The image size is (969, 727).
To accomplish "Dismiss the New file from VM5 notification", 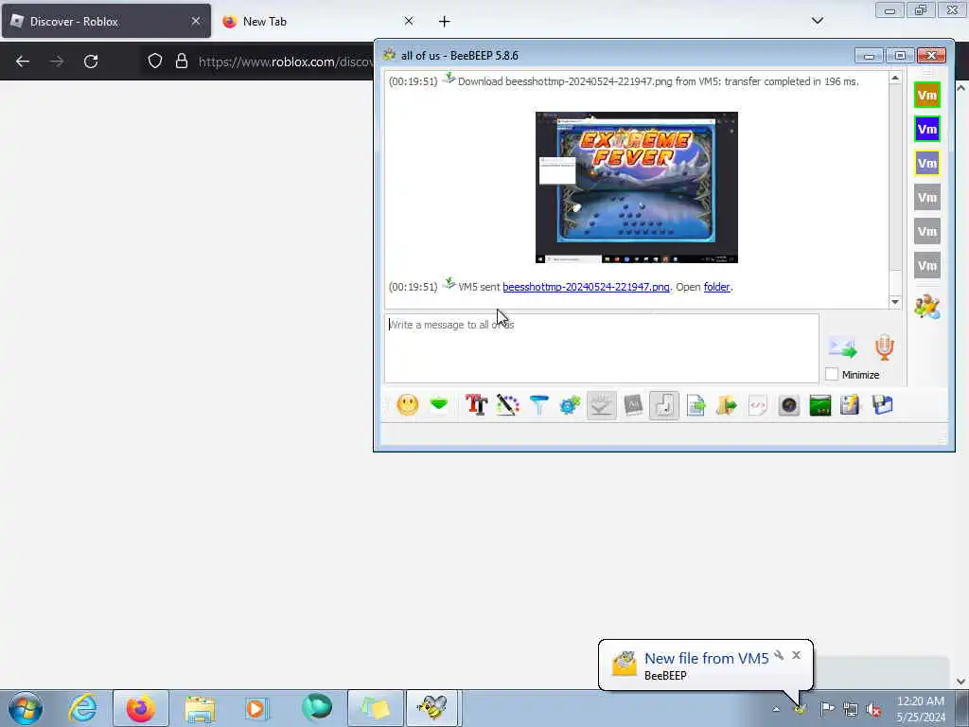I will coord(796,655).
